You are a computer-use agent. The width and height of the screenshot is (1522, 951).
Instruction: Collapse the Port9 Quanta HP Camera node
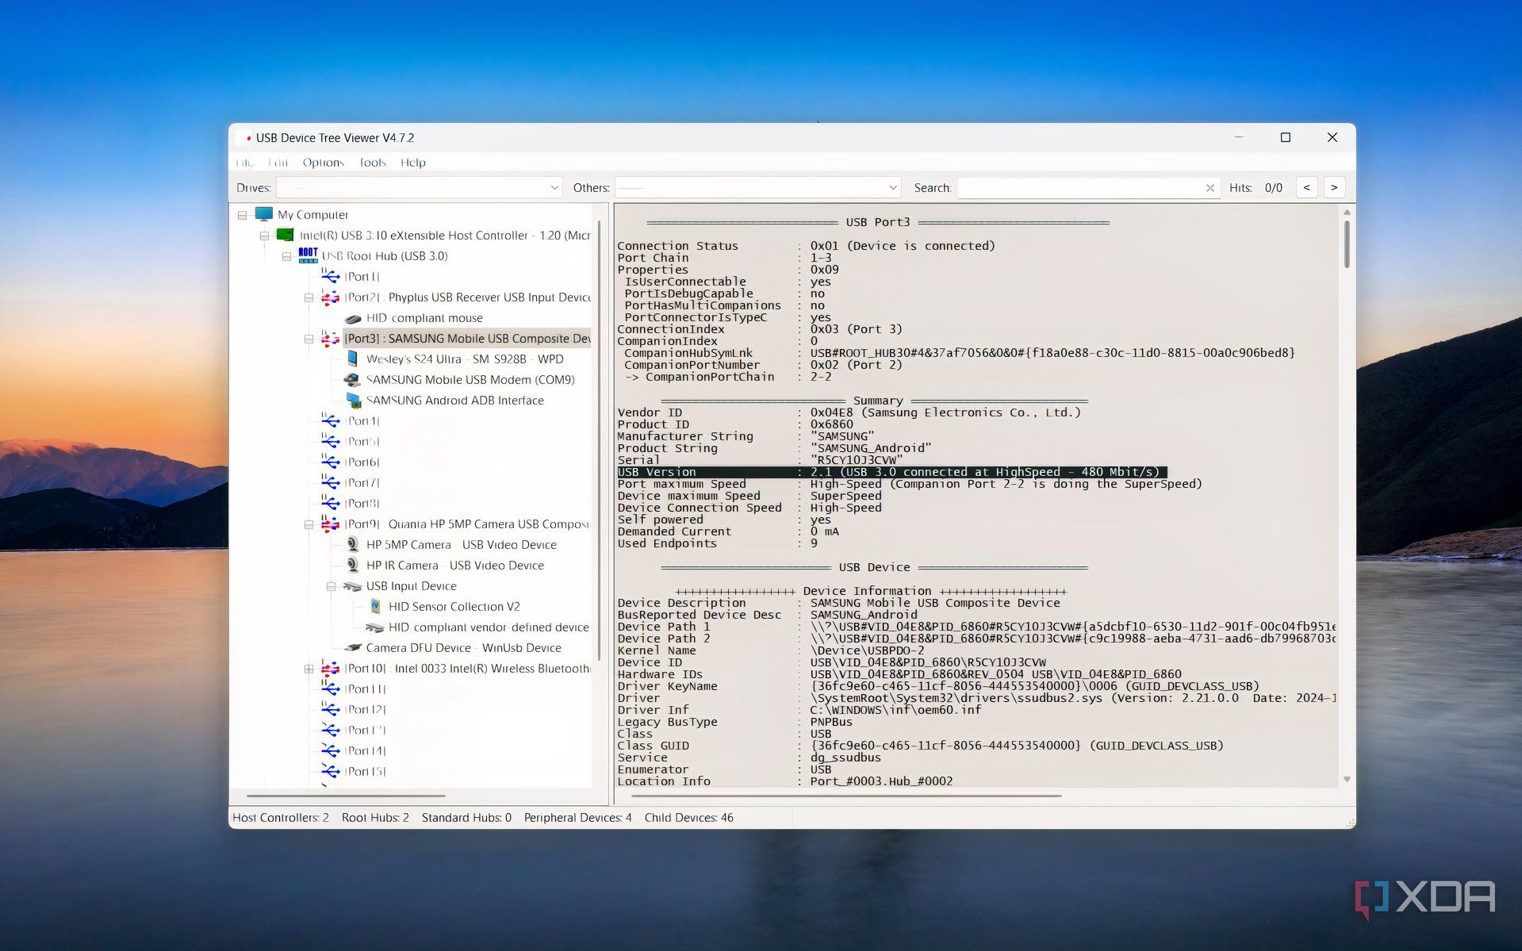tap(309, 524)
